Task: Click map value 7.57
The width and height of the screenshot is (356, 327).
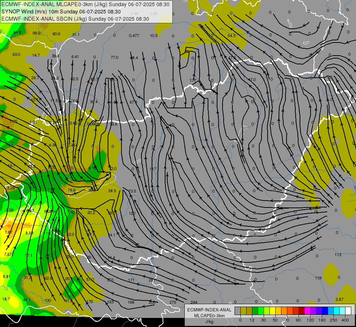Action: pos(8,254)
